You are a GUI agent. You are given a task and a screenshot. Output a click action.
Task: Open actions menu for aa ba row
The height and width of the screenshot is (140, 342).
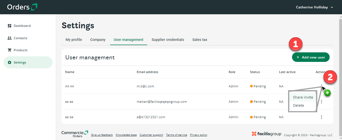point(322,117)
